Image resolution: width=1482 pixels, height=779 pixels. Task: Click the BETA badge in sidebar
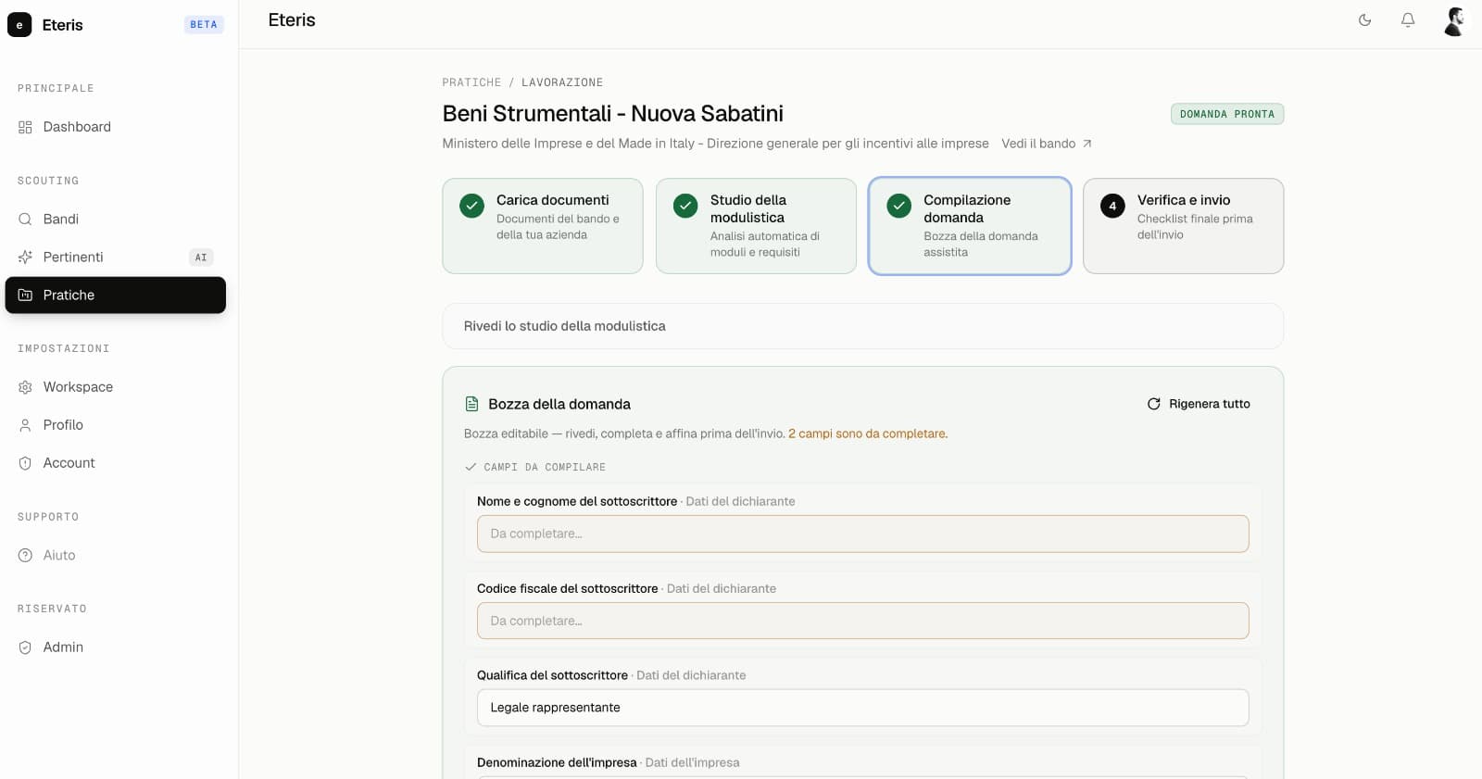click(204, 25)
